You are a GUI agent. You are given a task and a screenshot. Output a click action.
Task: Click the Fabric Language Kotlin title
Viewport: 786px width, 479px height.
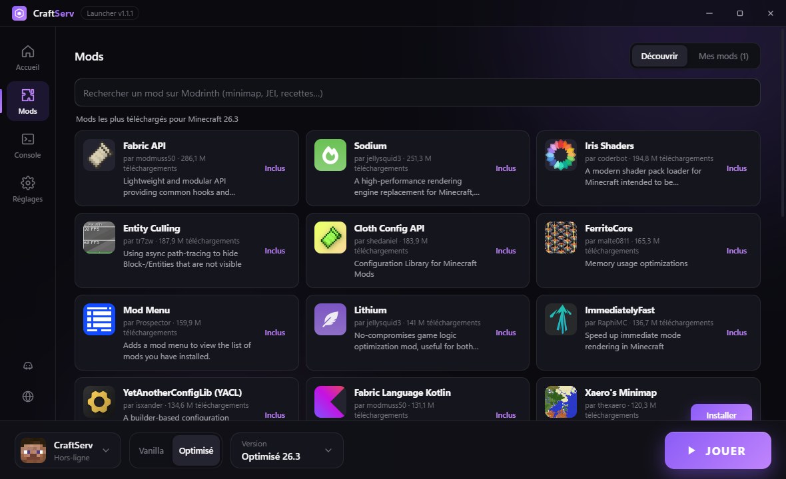(x=402, y=393)
